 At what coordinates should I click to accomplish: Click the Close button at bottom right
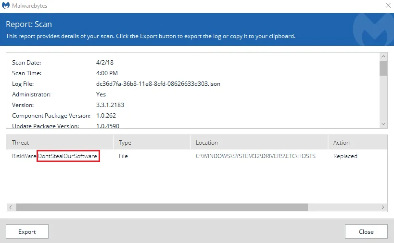(366, 231)
